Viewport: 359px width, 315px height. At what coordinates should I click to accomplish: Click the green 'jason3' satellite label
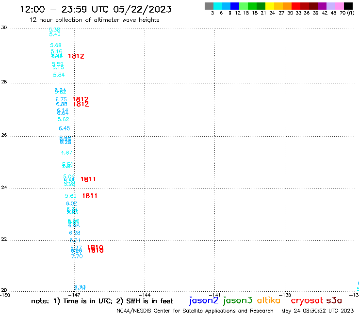click(238, 300)
